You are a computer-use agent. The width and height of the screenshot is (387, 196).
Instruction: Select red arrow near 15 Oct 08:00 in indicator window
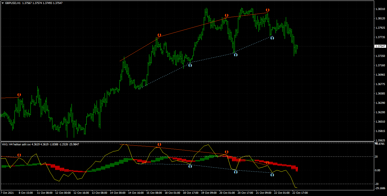[159, 145]
